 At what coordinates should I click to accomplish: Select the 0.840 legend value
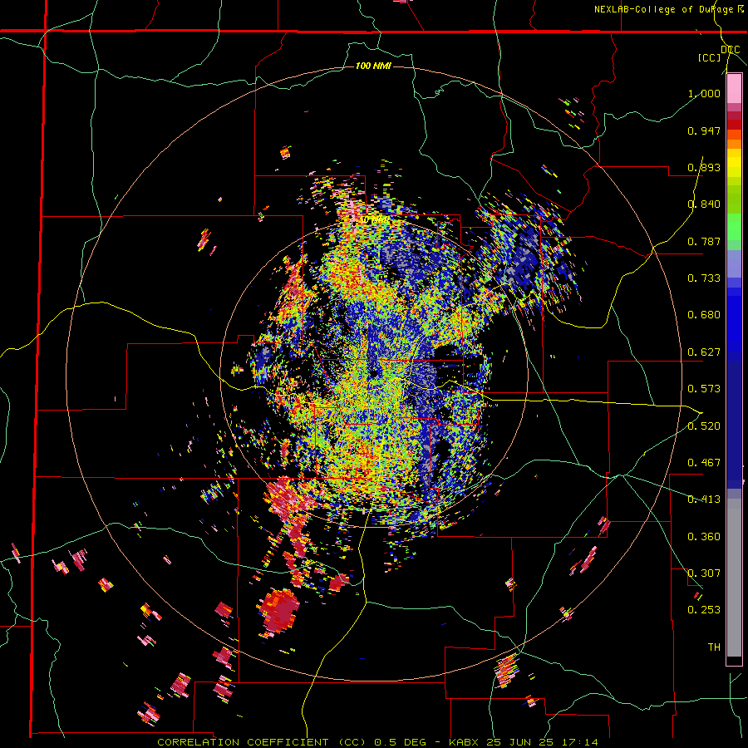click(x=704, y=204)
